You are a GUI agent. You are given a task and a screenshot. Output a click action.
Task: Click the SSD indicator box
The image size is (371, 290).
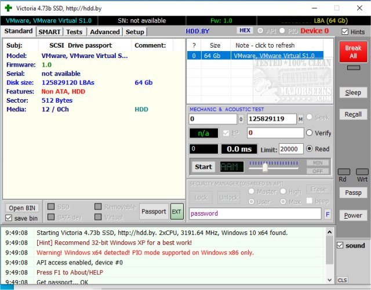point(51,206)
